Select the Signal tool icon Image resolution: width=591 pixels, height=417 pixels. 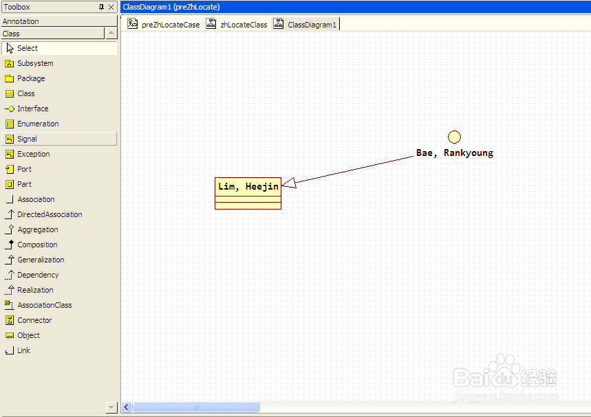[10, 139]
